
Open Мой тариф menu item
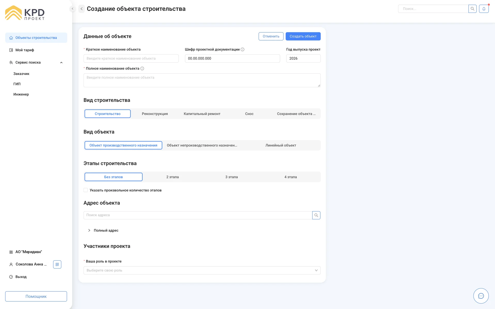tap(36, 50)
